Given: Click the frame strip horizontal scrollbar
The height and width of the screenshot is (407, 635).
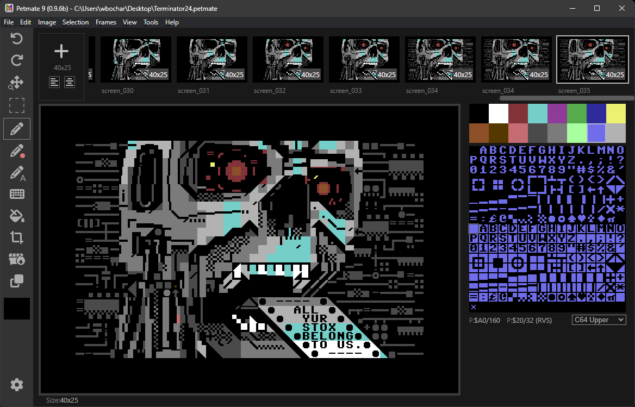Looking at the screenshot, I should tap(566, 98).
